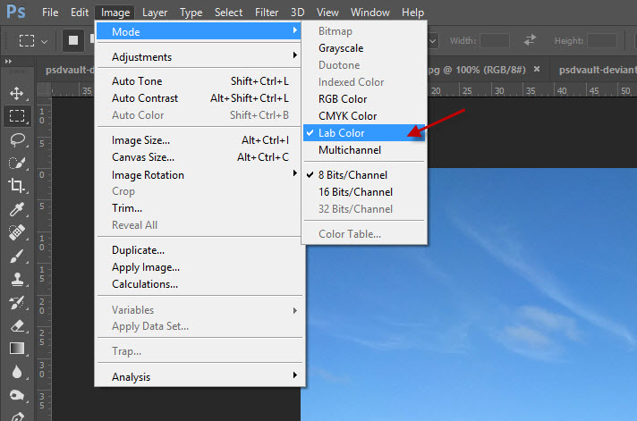Select the Rectangular Marquee tool in toolbox
Viewport: 637px width, 421px height.
(x=16, y=116)
